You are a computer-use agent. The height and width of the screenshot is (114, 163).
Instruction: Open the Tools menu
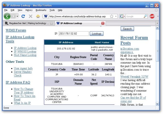point(52,10)
